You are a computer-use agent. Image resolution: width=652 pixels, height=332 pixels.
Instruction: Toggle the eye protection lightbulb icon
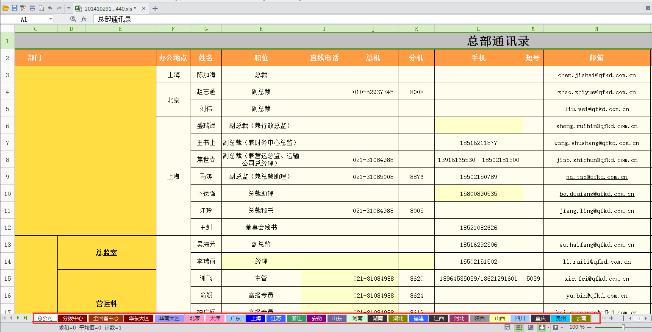[555, 327]
